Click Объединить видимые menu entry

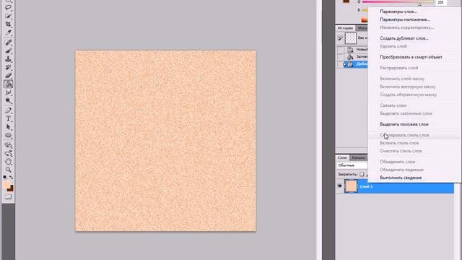(x=401, y=170)
